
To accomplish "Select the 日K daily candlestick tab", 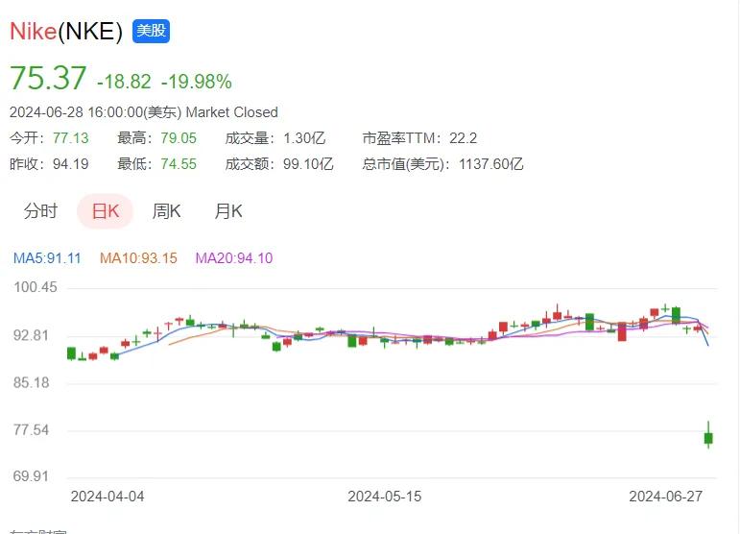I will 106,211.
